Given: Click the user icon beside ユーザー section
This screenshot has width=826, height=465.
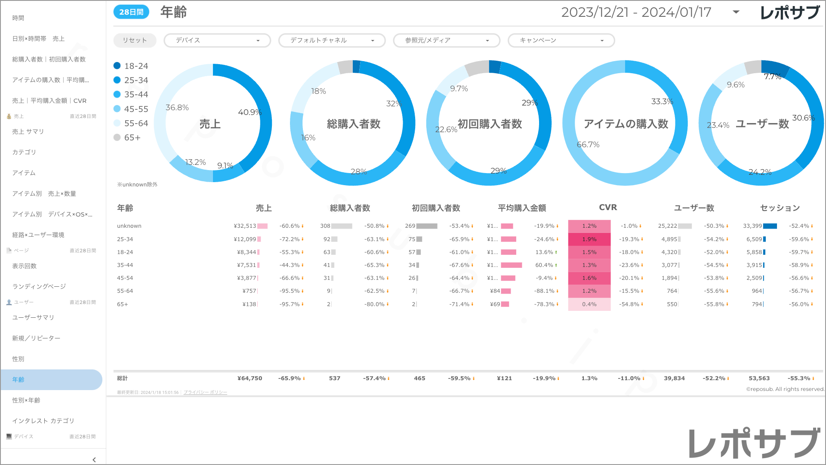Looking at the screenshot, I should pos(9,302).
